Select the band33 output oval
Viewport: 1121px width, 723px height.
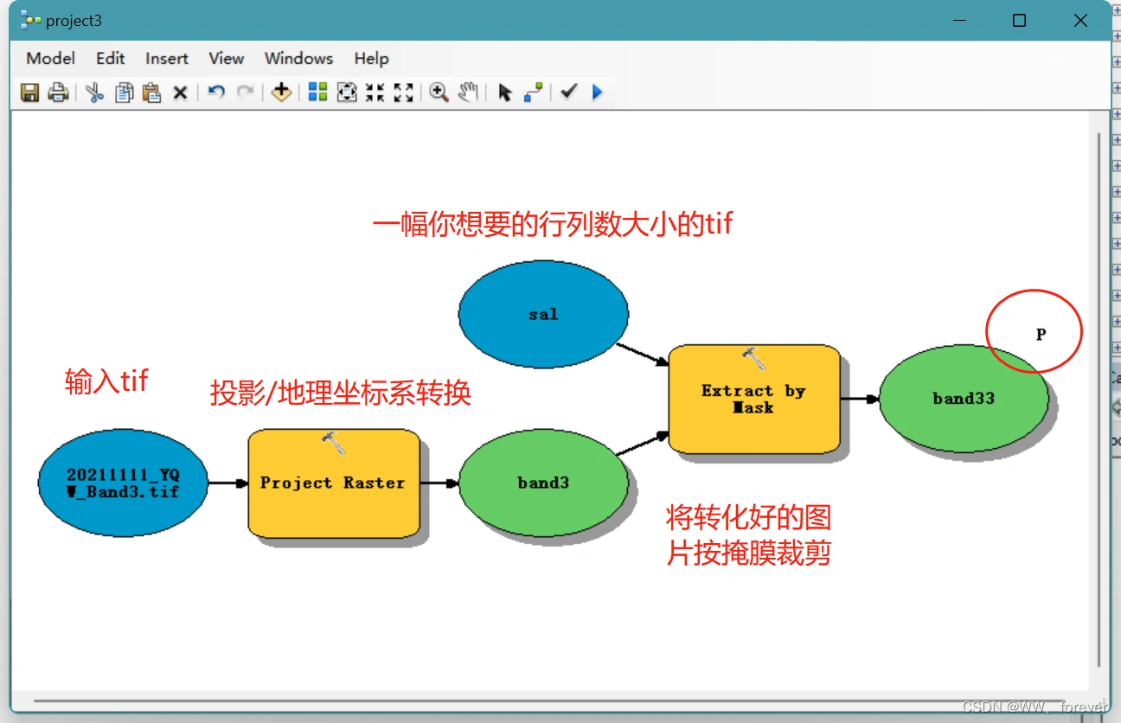pos(964,399)
